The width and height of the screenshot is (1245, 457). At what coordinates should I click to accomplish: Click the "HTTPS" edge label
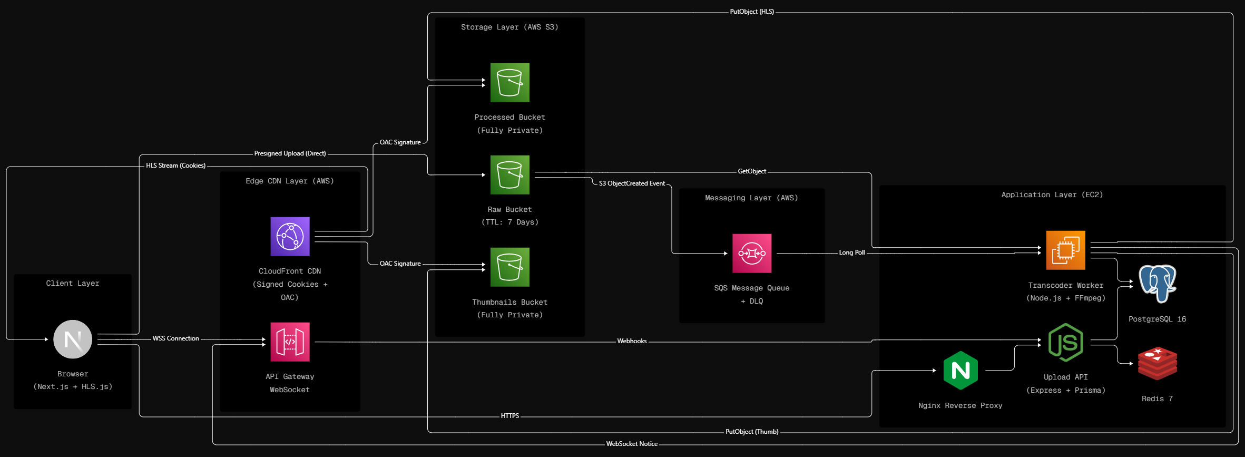click(509, 416)
